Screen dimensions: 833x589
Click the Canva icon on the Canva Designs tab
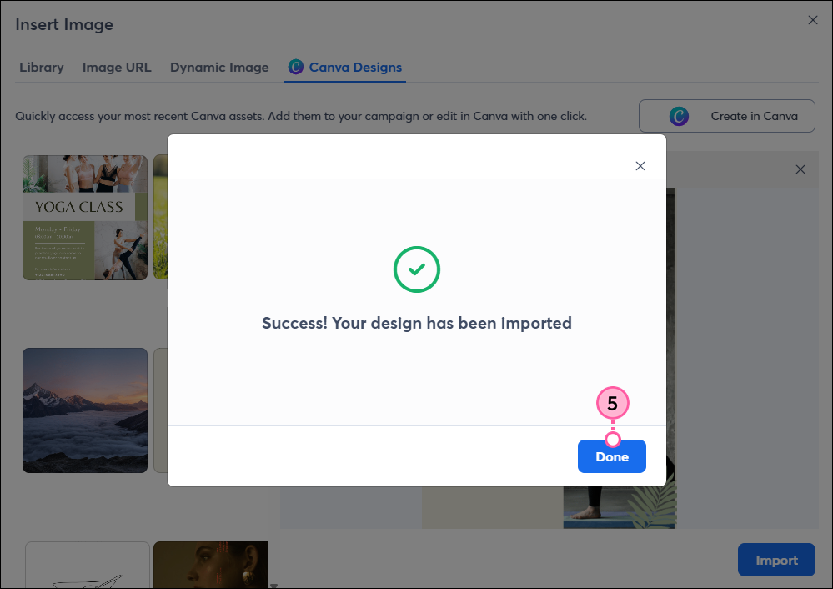pyautogui.click(x=296, y=67)
